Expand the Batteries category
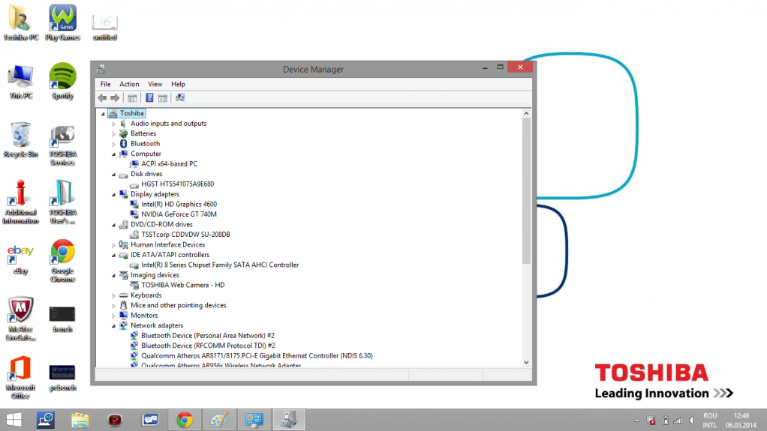The height and width of the screenshot is (431, 767). (x=113, y=134)
